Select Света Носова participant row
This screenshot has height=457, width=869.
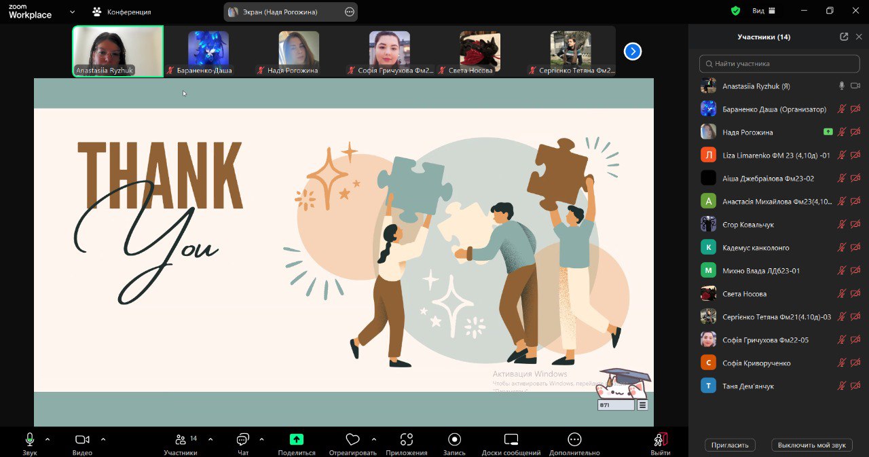779,293
